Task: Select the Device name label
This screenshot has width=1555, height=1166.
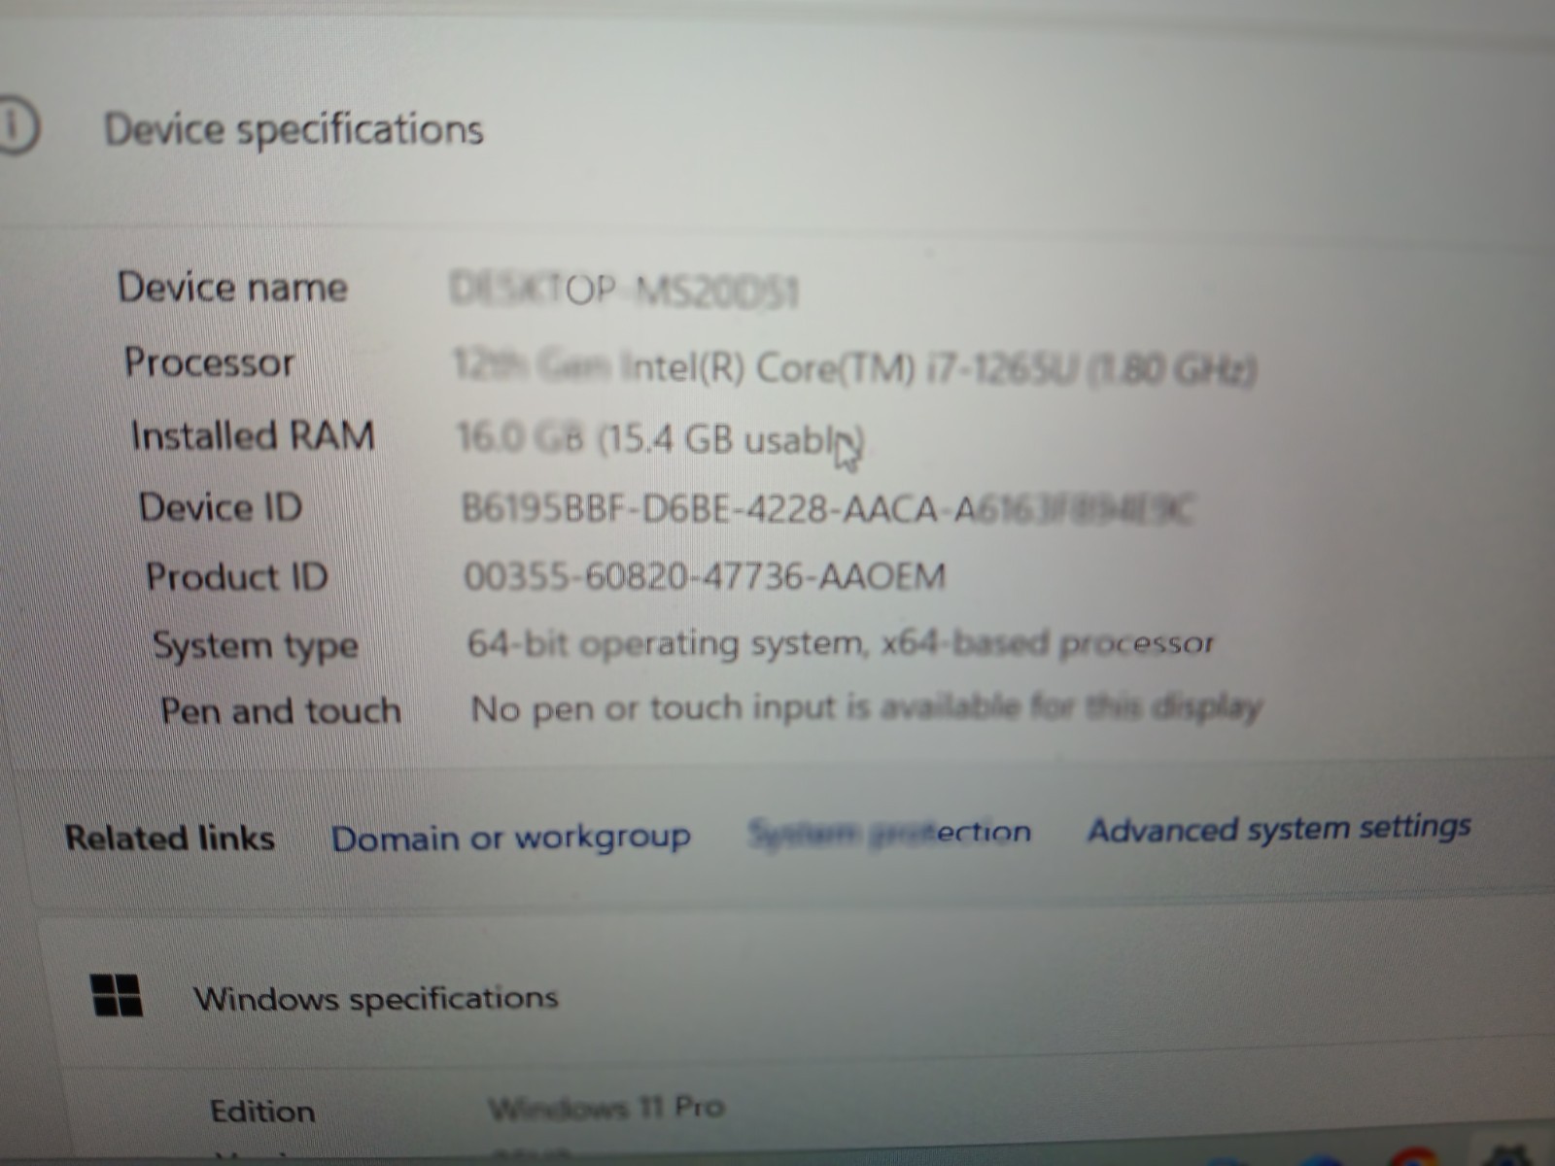Action: pos(232,287)
